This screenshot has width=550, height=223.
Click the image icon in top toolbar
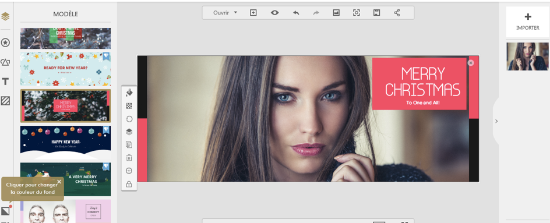click(x=336, y=13)
